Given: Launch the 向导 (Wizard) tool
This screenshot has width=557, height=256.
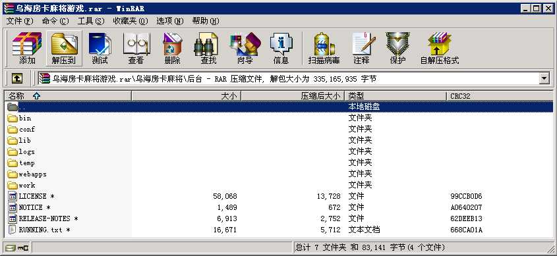Looking at the screenshot, I should click(245, 48).
